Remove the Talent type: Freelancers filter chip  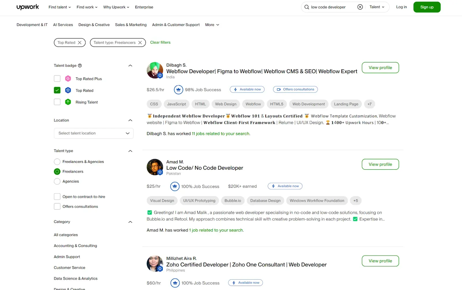coord(140,42)
